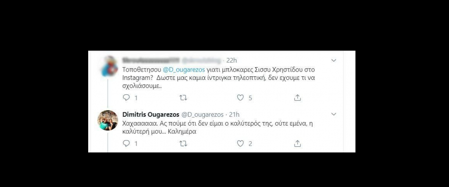Click the @D_ougarezos handle beside author name
The image size is (449, 187).
[x=202, y=115]
